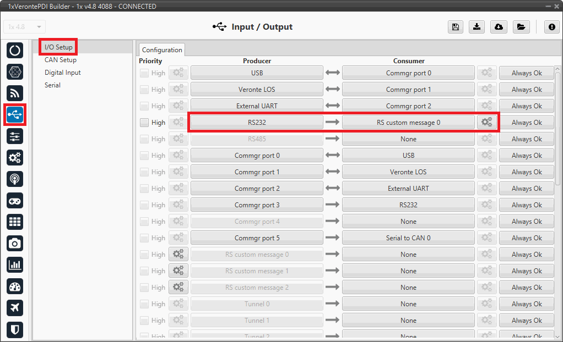The image size is (563, 342).
Task: Click the Import download arrow toolbar icon
Action: 477,27
